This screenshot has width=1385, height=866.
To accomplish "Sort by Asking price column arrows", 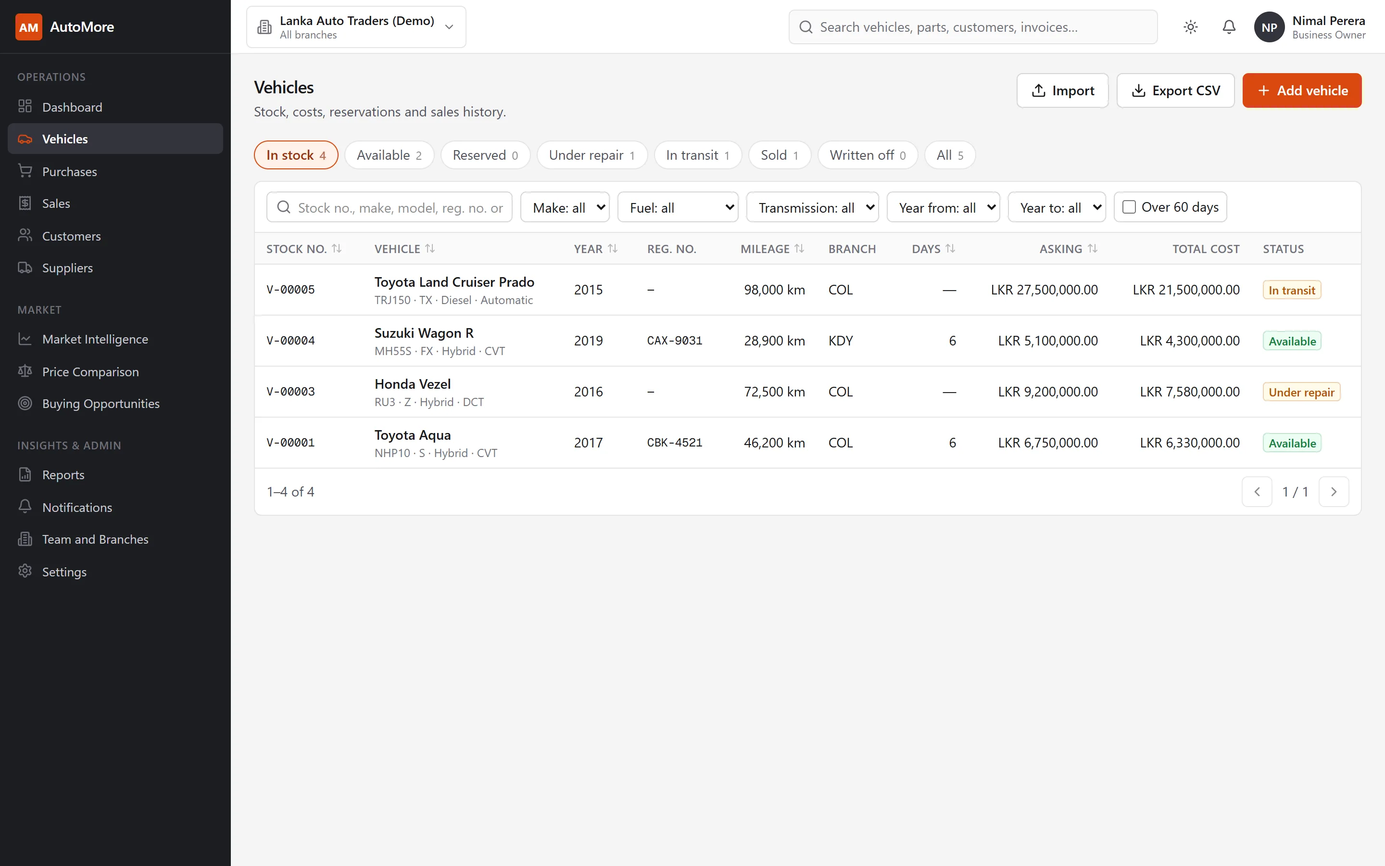I will pyautogui.click(x=1092, y=249).
